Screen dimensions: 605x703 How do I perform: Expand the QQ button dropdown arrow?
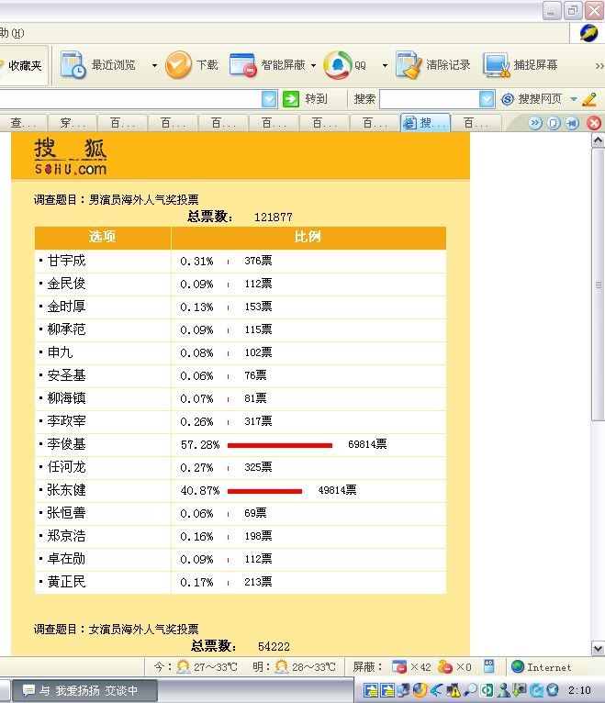click(x=385, y=66)
